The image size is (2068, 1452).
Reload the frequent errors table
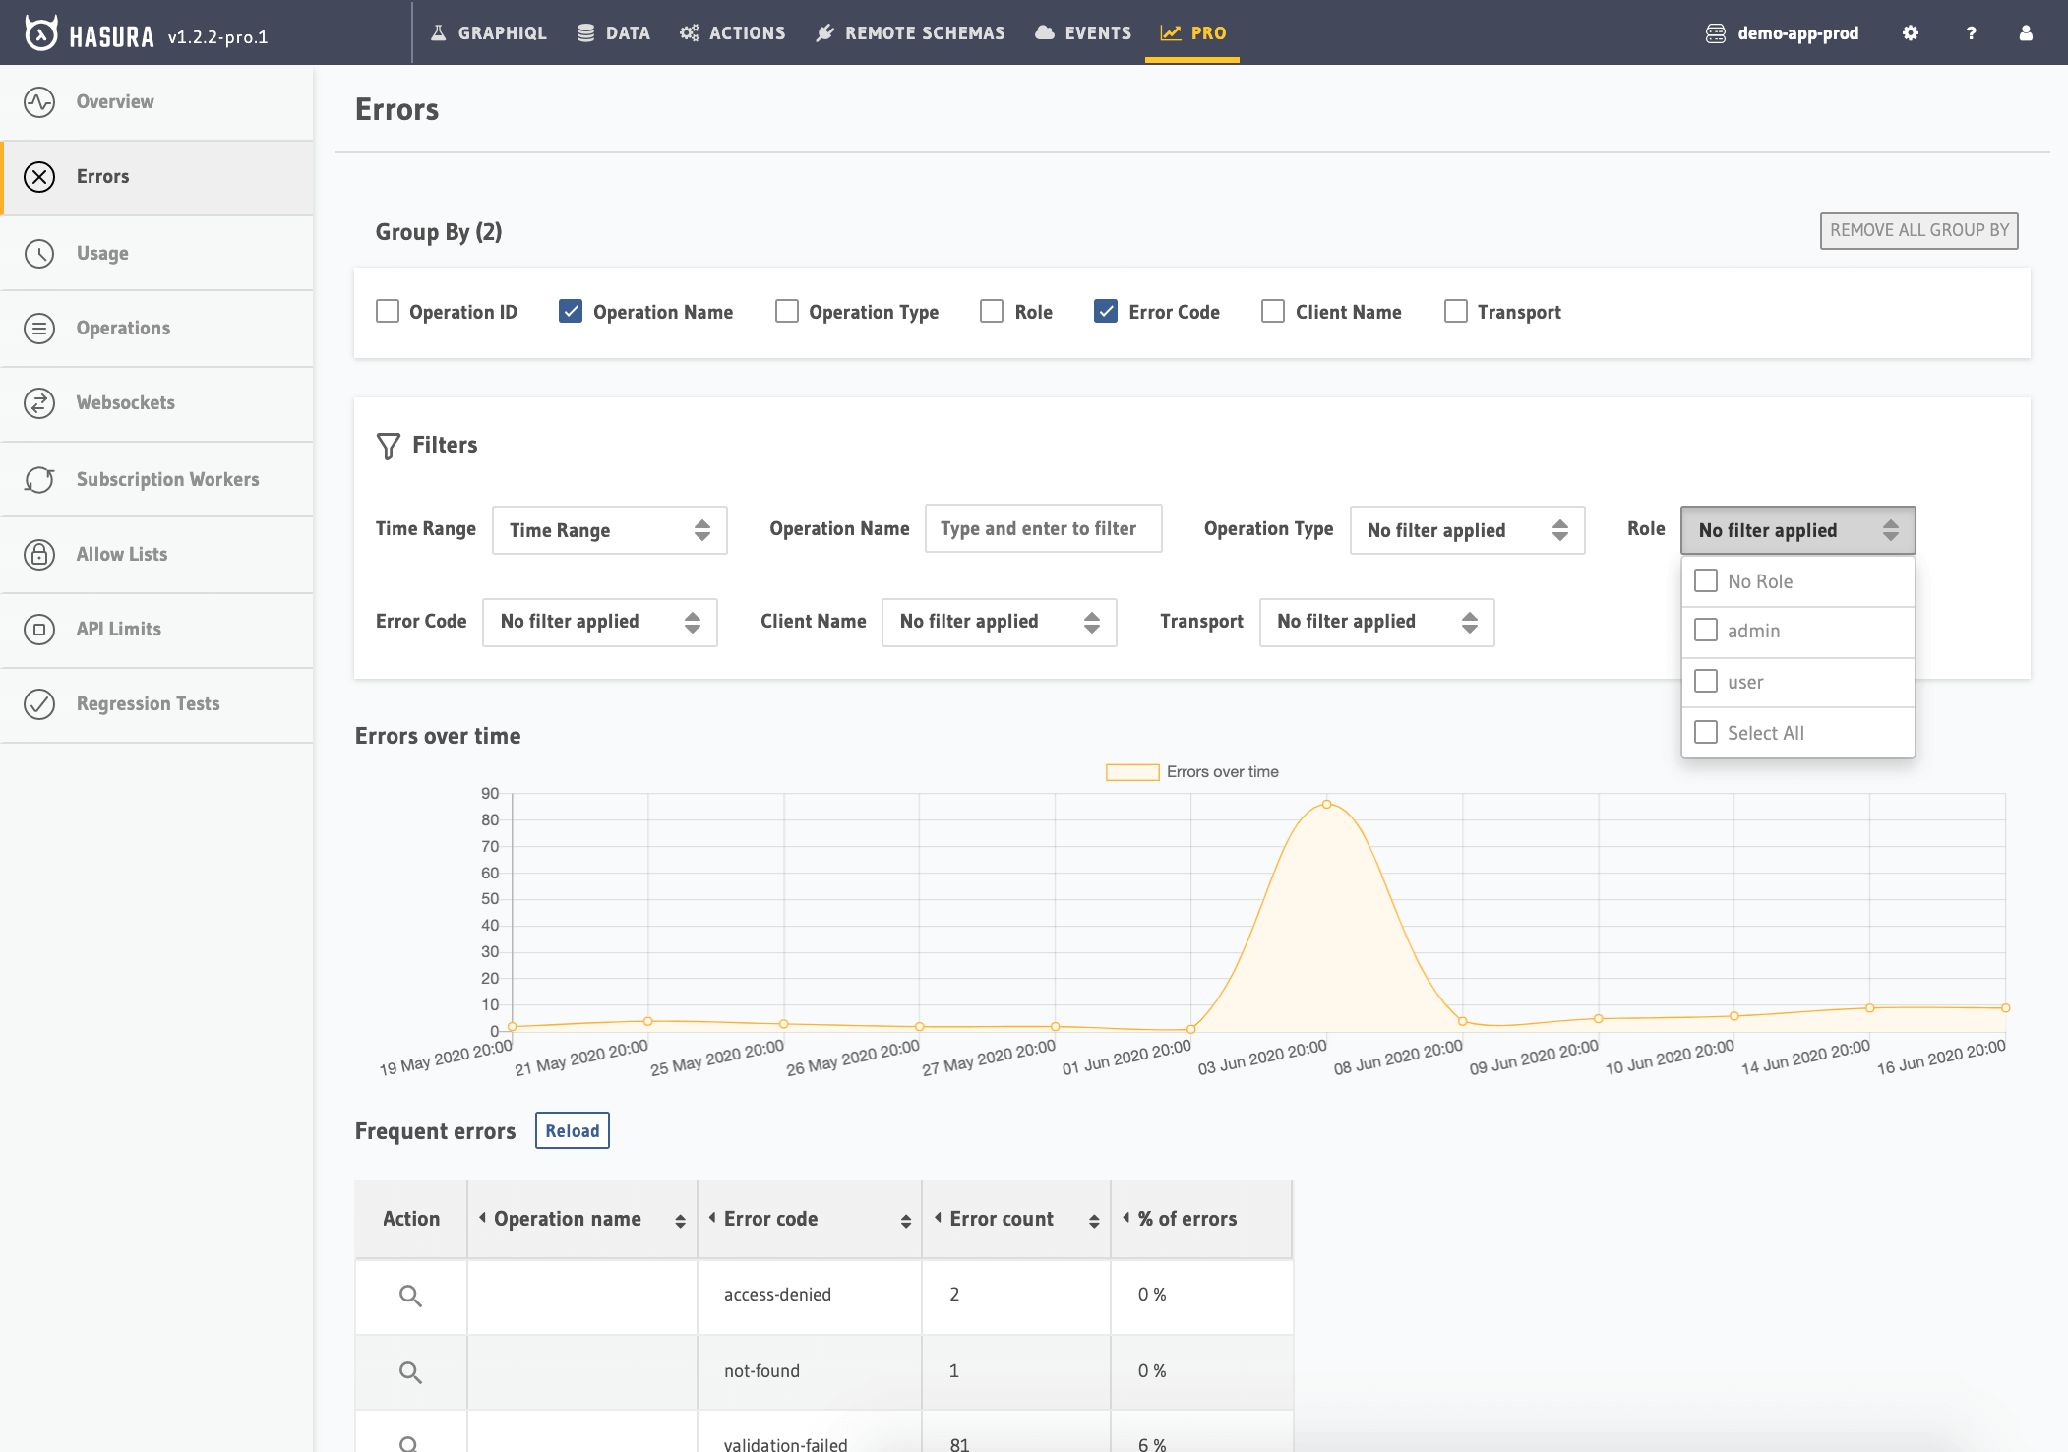572,1131
